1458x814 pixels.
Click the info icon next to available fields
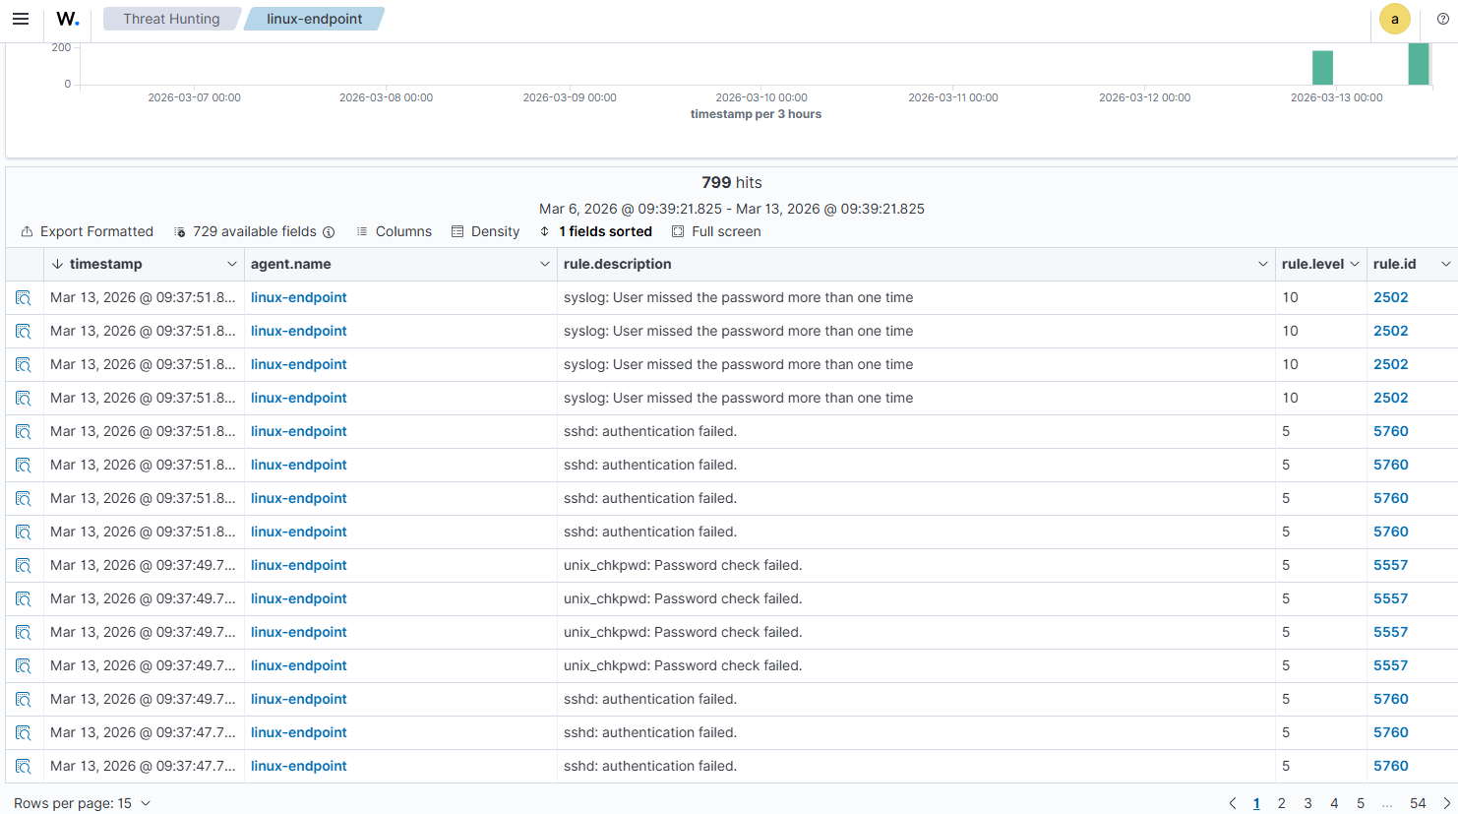pos(329,231)
